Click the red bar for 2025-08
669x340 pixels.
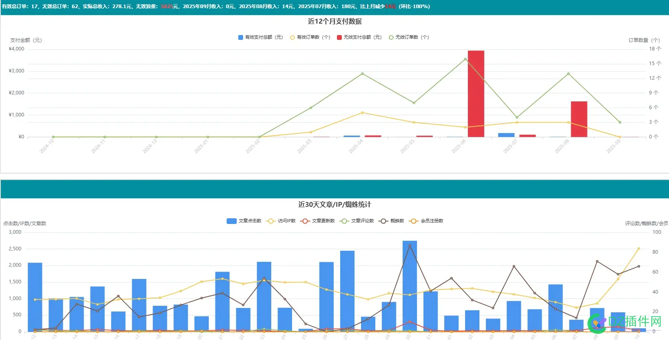pyautogui.click(x=579, y=119)
